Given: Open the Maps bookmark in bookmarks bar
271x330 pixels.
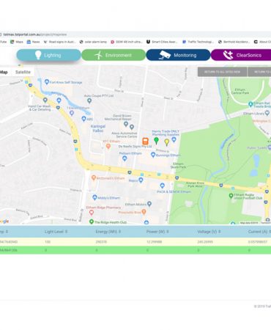Looking at the screenshot, I should pyautogui.click(x=17, y=42).
